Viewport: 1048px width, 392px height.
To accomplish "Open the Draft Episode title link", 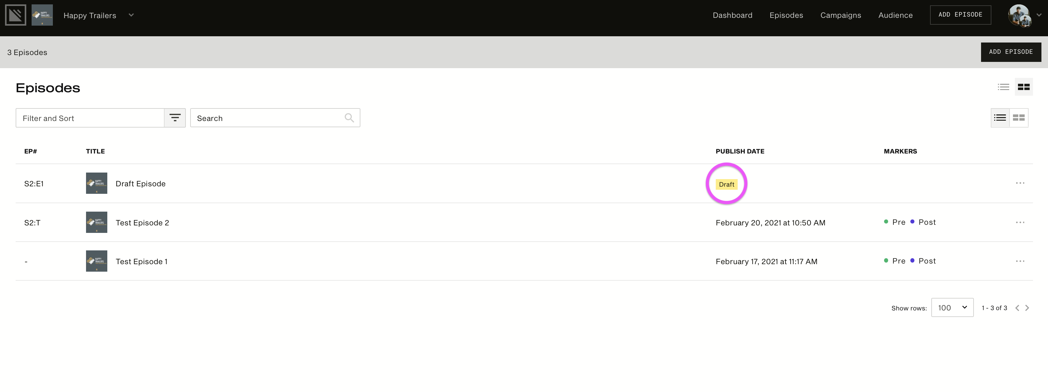I will 140,183.
